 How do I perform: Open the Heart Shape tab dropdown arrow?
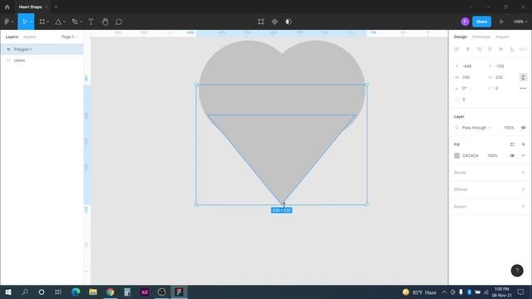pos(47,7)
